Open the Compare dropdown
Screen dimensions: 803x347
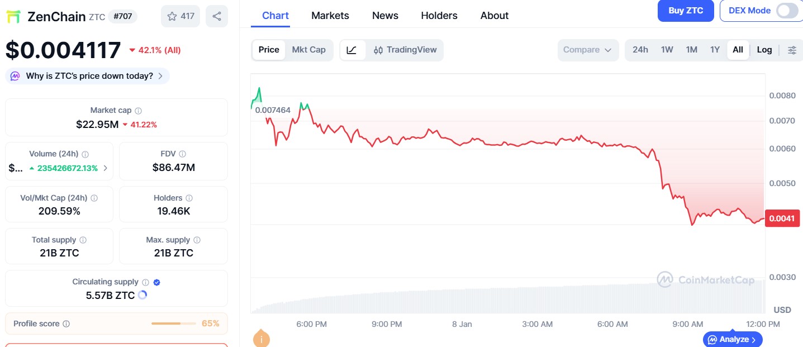pyautogui.click(x=587, y=50)
